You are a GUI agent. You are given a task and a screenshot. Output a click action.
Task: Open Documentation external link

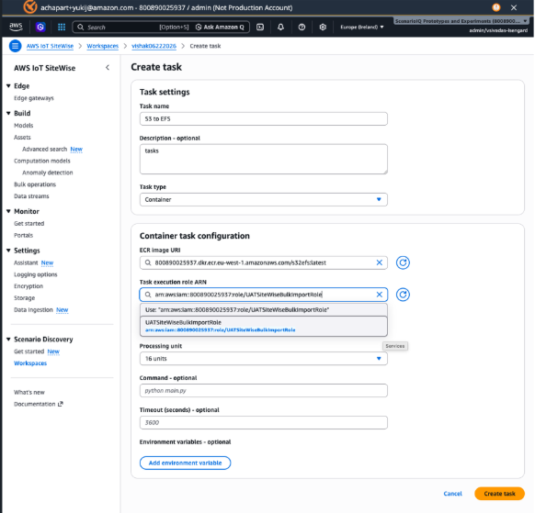tap(39, 404)
